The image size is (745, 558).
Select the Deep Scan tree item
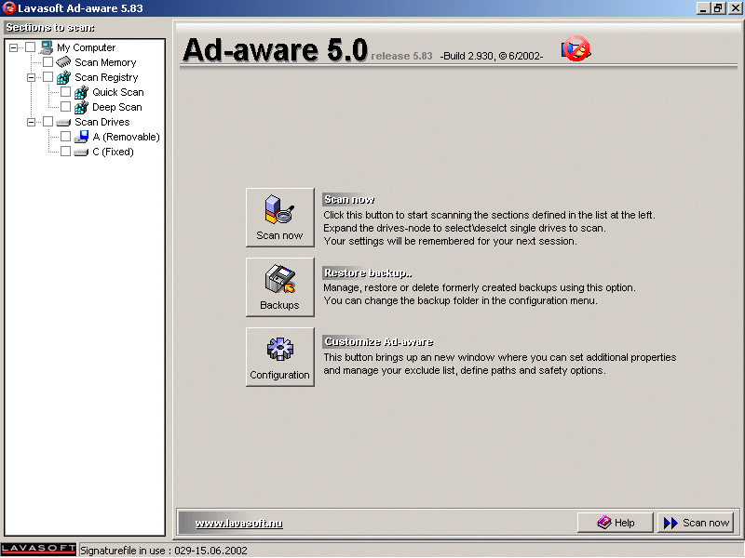pos(116,107)
